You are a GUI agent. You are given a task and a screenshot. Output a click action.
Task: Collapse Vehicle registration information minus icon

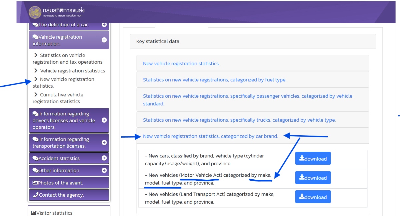click(x=104, y=40)
